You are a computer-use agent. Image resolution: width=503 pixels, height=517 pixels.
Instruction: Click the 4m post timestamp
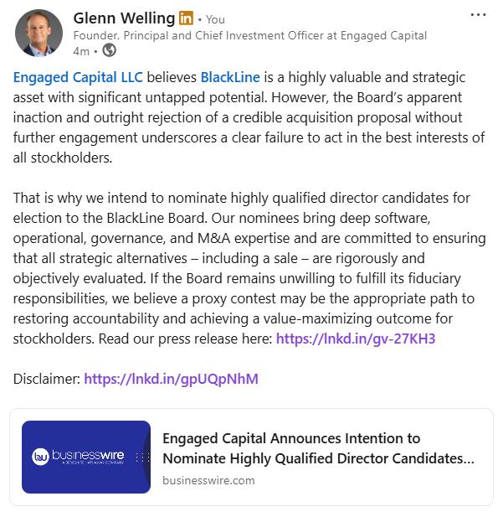point(80,50)
